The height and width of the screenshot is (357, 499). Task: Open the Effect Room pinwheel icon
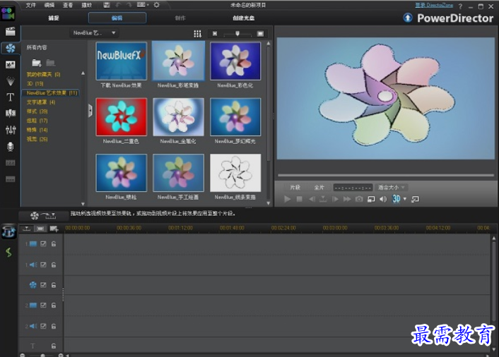coord(10,48)
